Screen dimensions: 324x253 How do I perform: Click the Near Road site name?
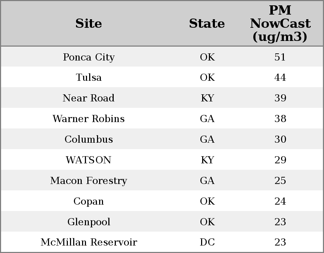(x=88, y=98)
